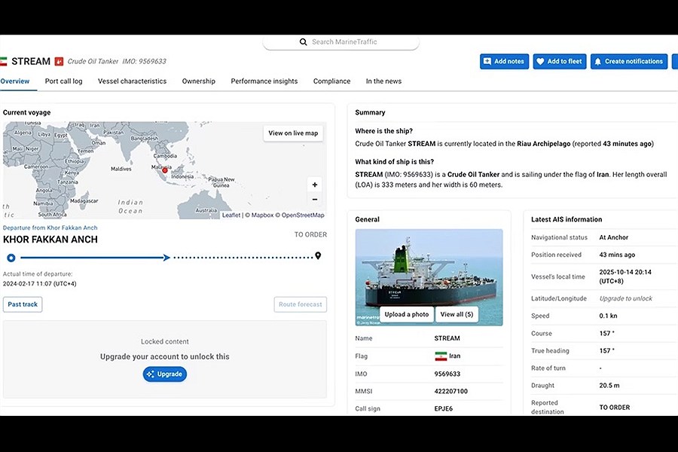Click View on live map button
Viewport: 678px width, 452px height.
pos(293,133)
